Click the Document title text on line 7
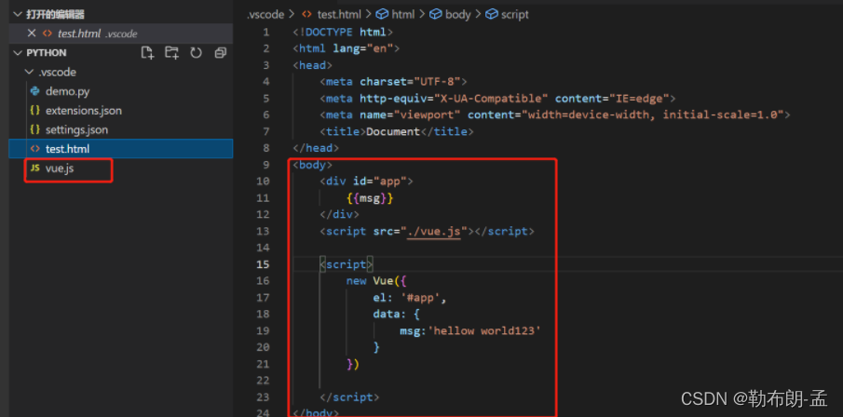Viewport: 843px width, 417px height. 393,131
